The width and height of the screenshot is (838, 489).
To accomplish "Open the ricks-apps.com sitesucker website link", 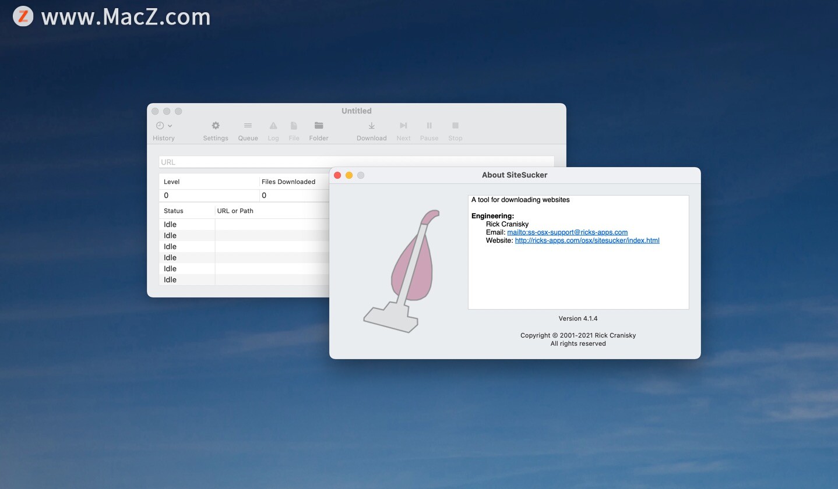I will click(x=587, y=240).
